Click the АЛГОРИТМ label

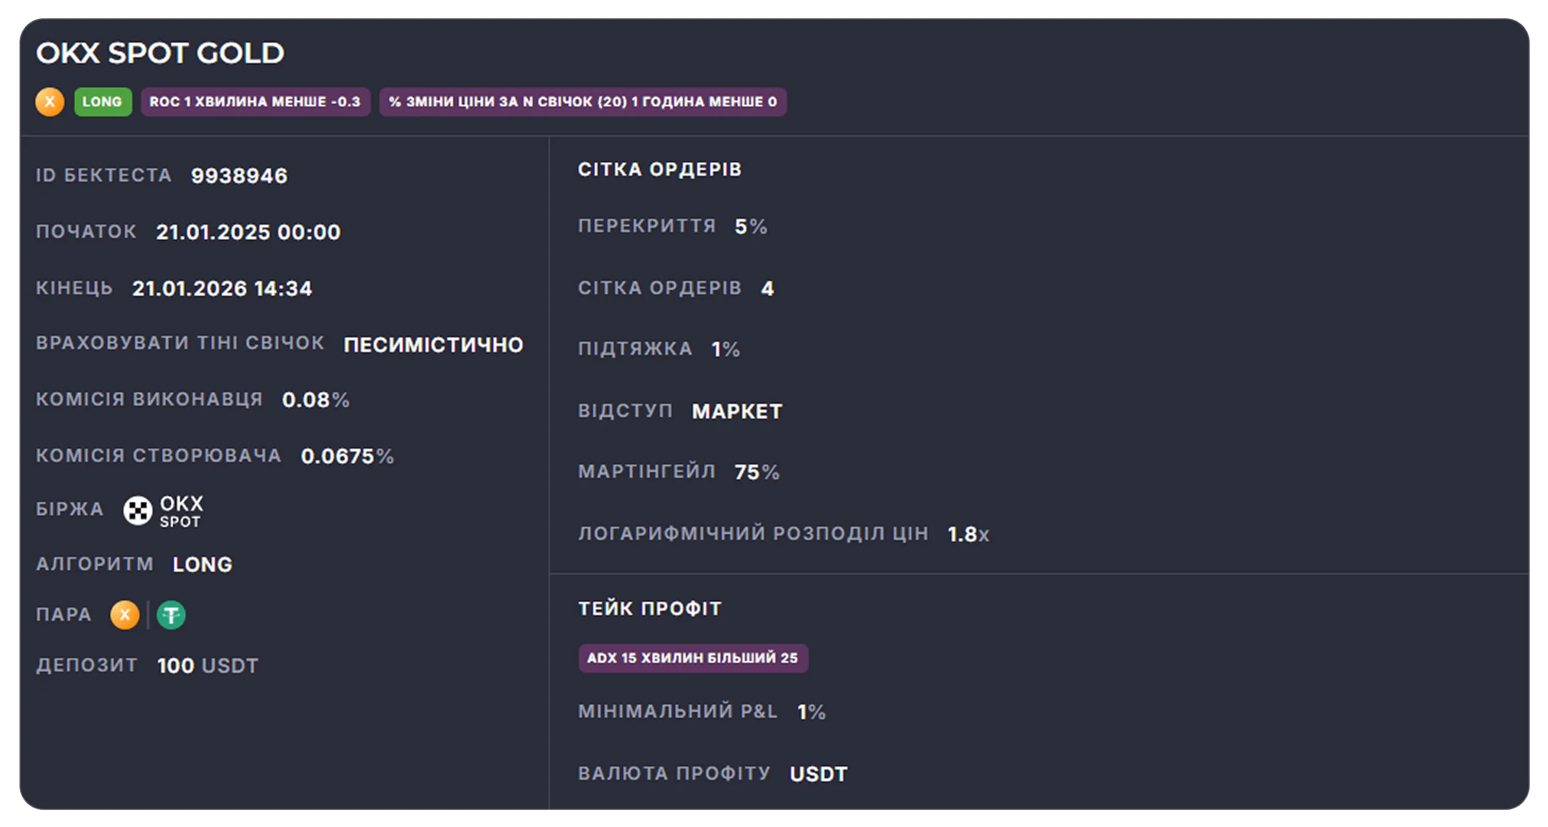(95, 564)
